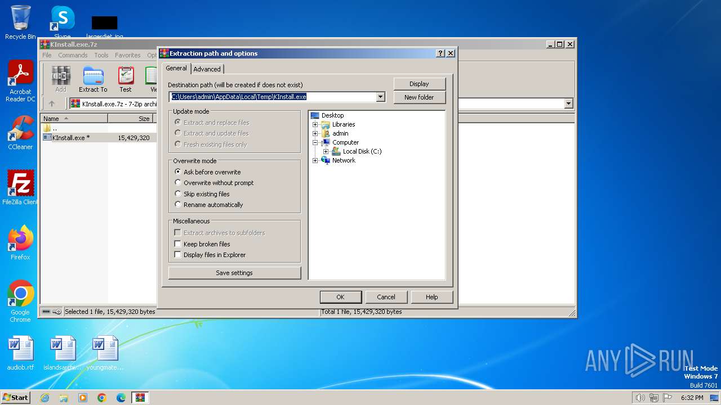Screen dimensions: 721x405
Task: Open the File menu in WinRAR
Action: [x=47, y=55]
